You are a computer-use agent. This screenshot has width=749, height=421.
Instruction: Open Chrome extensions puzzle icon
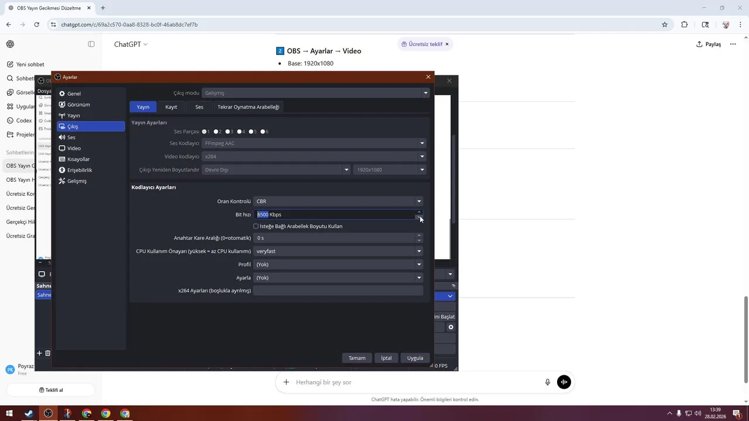point(684,25)
